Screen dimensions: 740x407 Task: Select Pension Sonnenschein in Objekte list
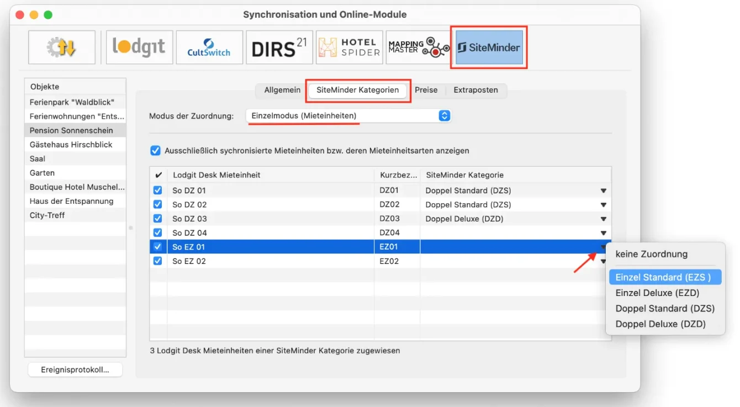[75, 130]
